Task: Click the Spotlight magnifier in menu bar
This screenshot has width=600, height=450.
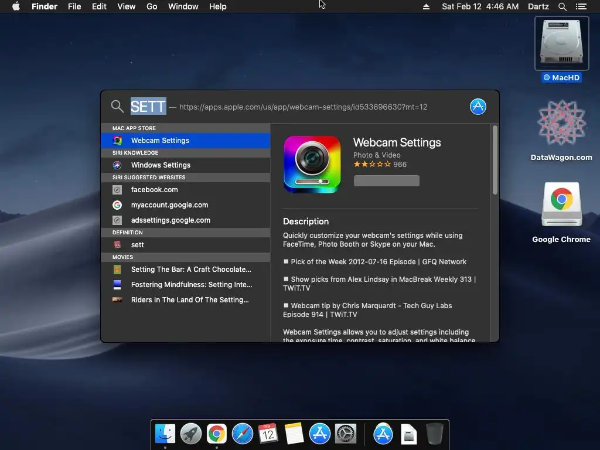Action: pyautogui.click(x=562, y=6)
